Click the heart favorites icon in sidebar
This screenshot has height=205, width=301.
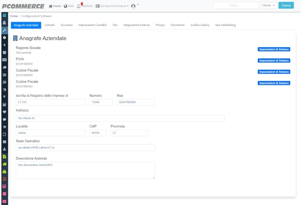(x=4, y=112)
